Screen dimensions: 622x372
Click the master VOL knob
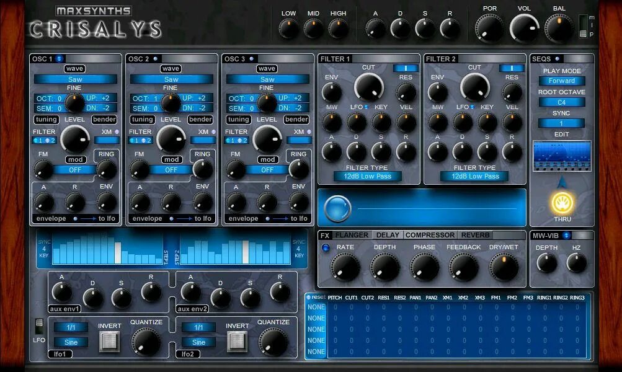[x=524, y=29]
